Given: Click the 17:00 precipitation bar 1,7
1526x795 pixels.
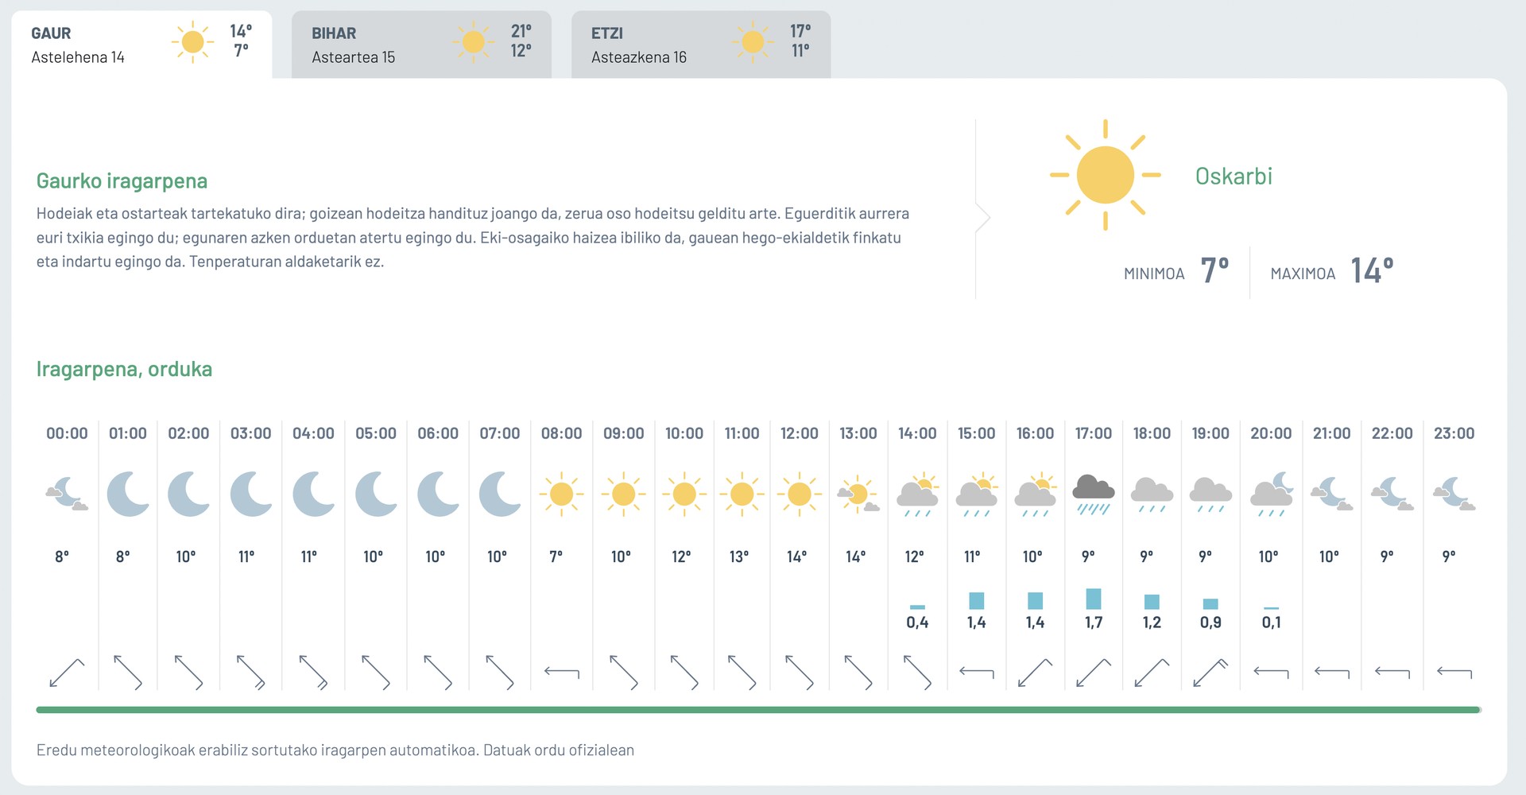Looking at the screenshot, I should pos(1094,599).
